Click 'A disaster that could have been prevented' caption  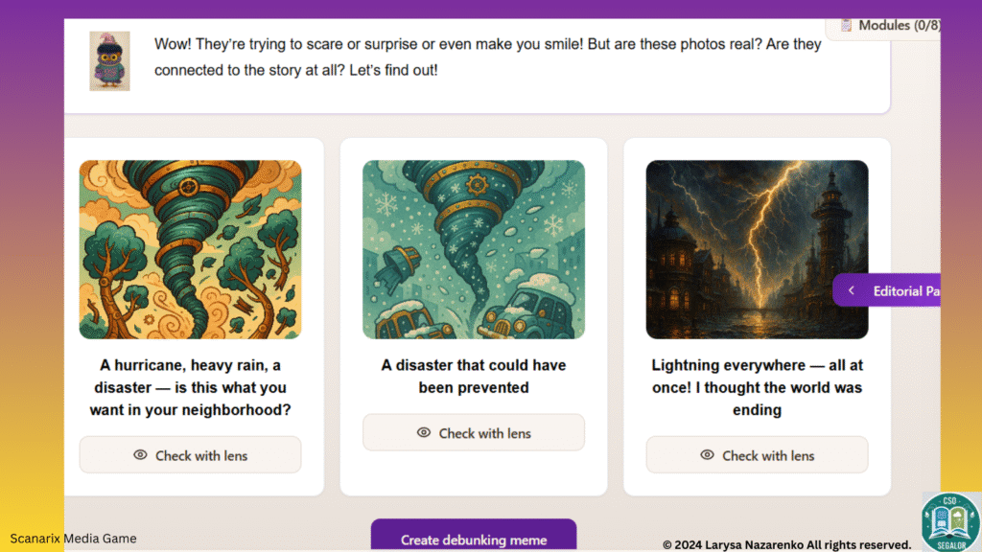[474, 377]
